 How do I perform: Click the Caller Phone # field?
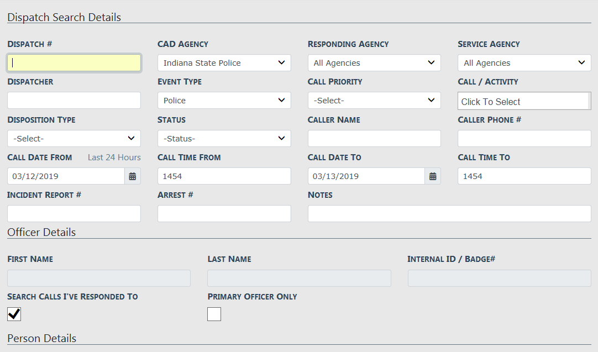[524, 138]
